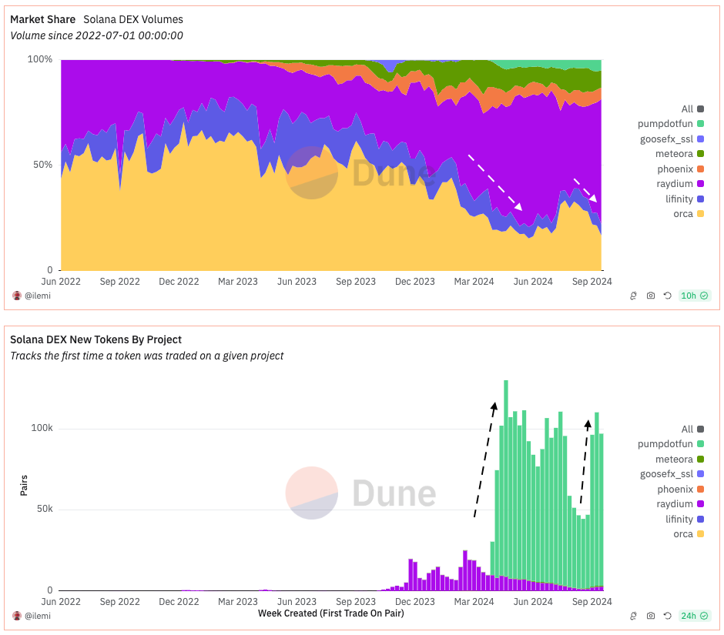Click the Market Share chart title
Screen dimensions: 724x635
[x=43, y=19]
